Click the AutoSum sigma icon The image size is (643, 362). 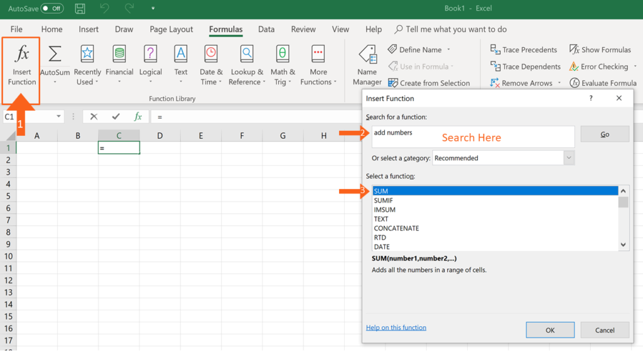55,54
